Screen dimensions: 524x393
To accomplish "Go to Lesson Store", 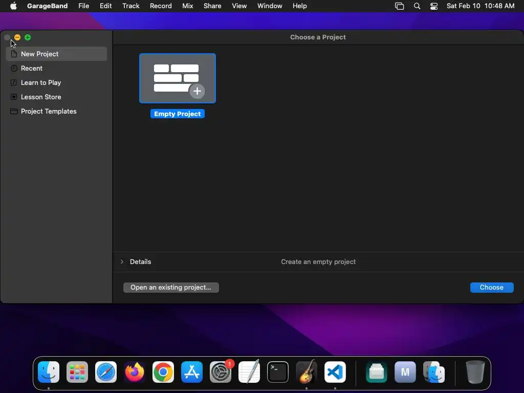I will [56, 97].
